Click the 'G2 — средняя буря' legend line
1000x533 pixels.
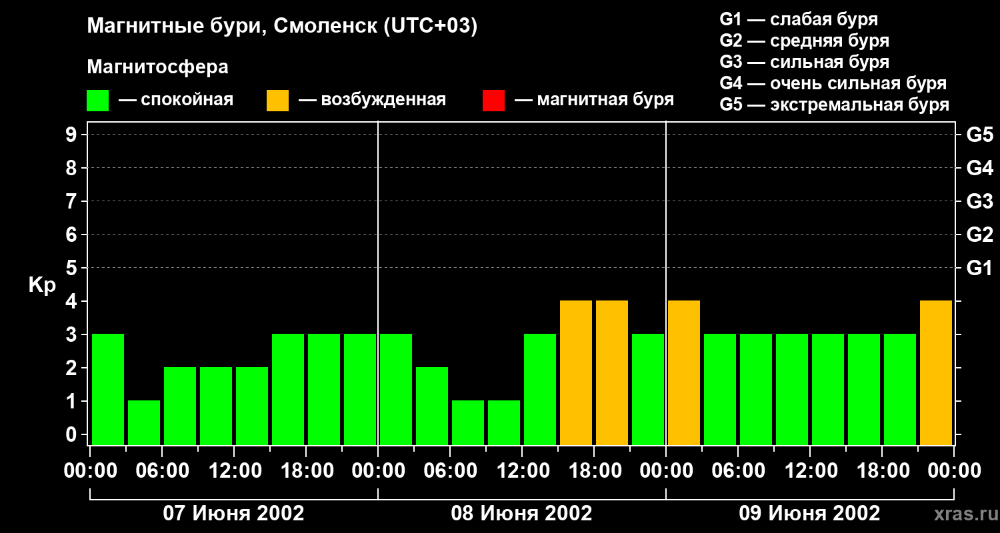click(804, 41)
